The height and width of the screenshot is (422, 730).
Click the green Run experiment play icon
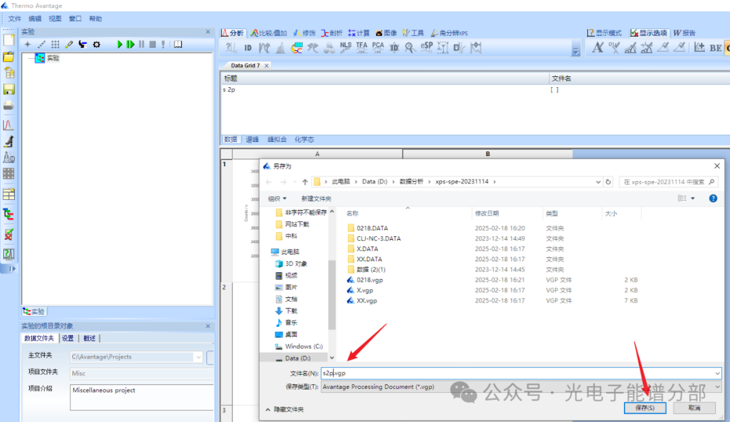tap(120, 45)
